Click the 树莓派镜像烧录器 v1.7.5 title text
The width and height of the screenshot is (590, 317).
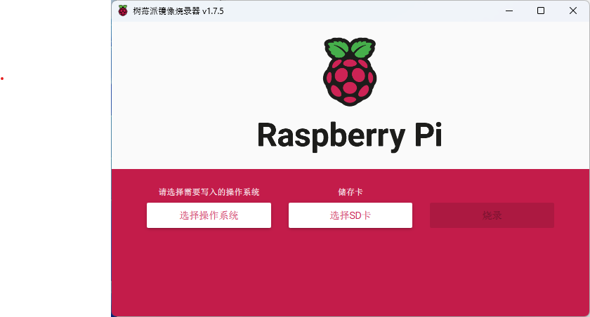coord(178,11)
